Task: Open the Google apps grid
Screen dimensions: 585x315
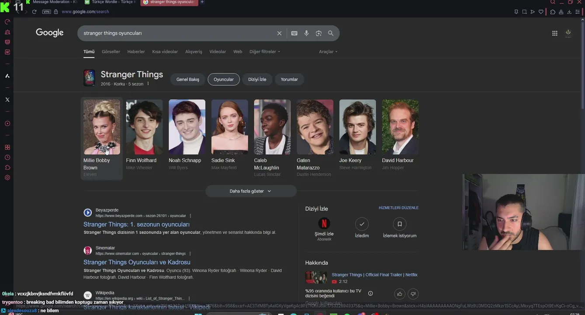Action: coord(555,33)
